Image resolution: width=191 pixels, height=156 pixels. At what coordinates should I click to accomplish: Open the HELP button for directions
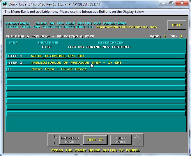click(x=177, y=25)
